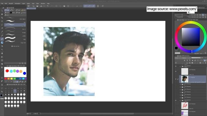Toggle the third highlighted snap button in command bar
This screenshot has height=116, width=207.
pyautogui.click(x=93, y=6)
